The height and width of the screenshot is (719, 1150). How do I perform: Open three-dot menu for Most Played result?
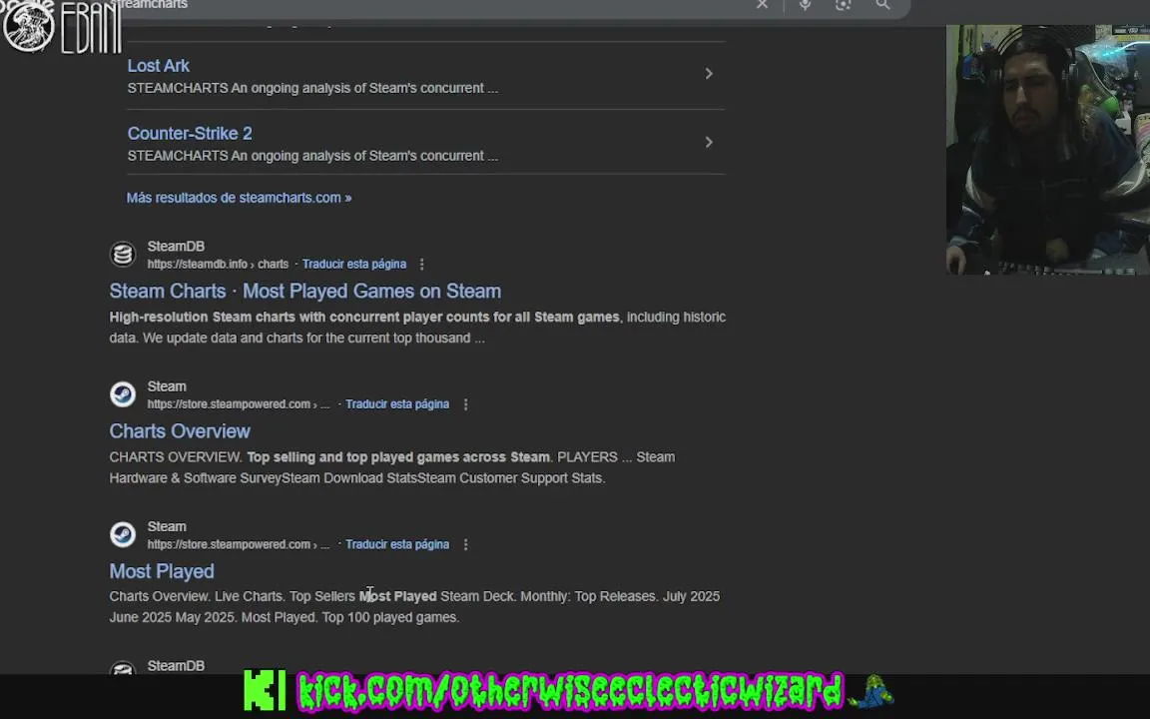coord(466,544)
